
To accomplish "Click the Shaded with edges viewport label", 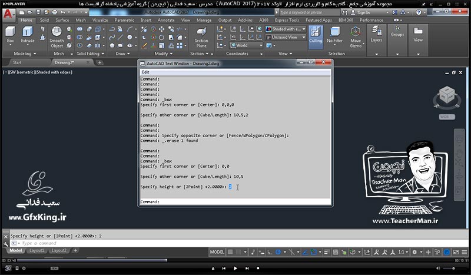I will tap(54, 72).
